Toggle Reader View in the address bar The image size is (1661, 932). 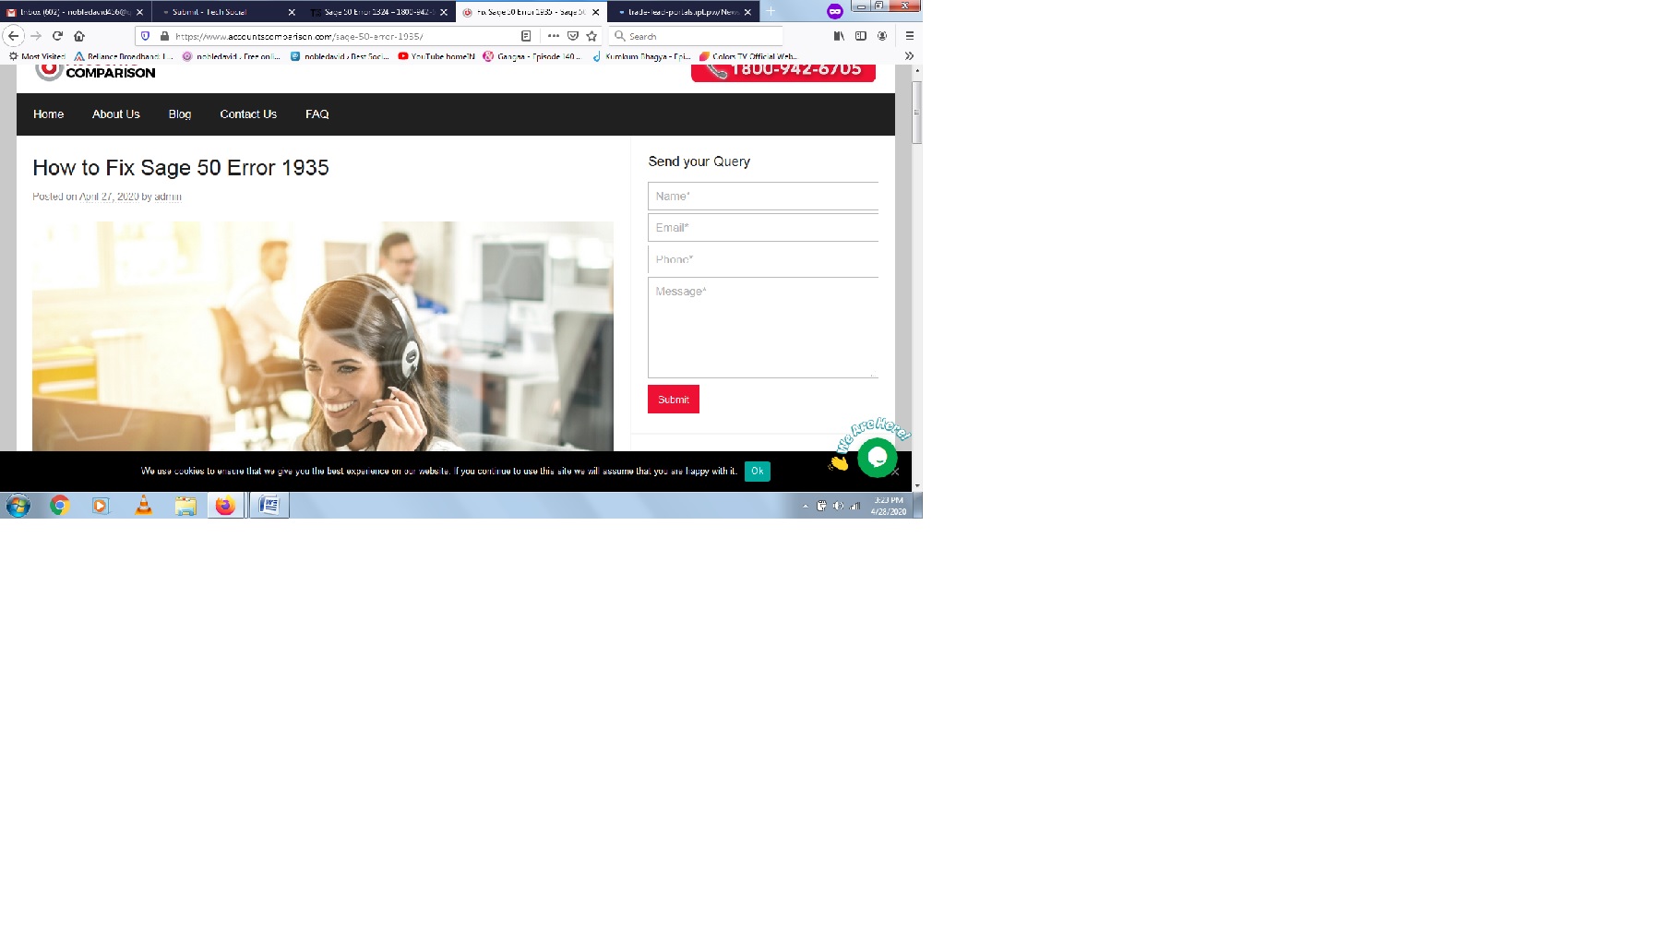coord(525,35)
